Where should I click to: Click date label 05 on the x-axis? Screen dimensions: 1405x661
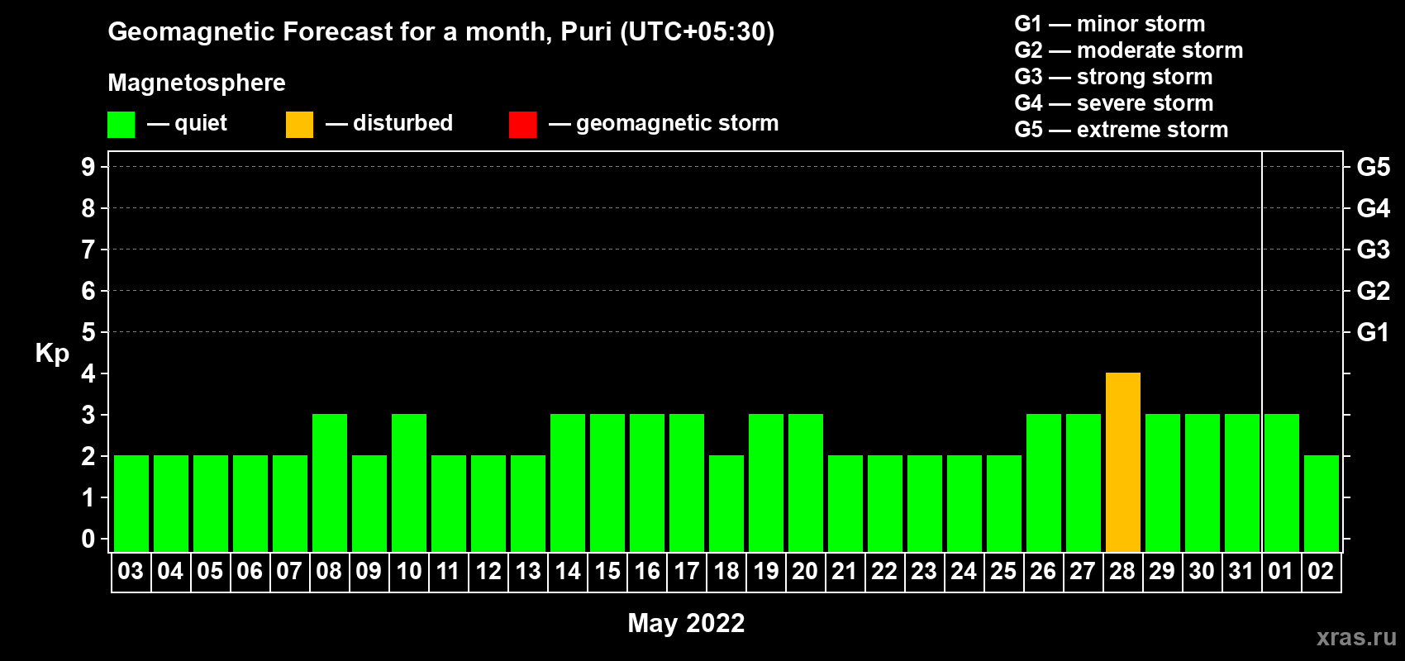click(210, 571)
